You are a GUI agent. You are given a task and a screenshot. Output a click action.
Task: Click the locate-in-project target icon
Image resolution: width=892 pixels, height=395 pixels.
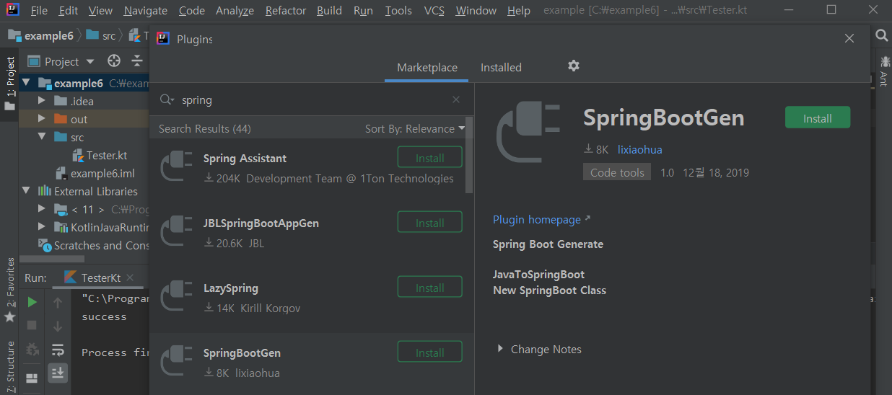point(114,61)
